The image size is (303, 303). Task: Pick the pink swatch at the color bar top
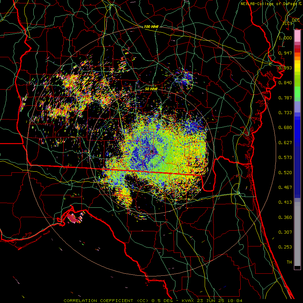coord(297,36)
